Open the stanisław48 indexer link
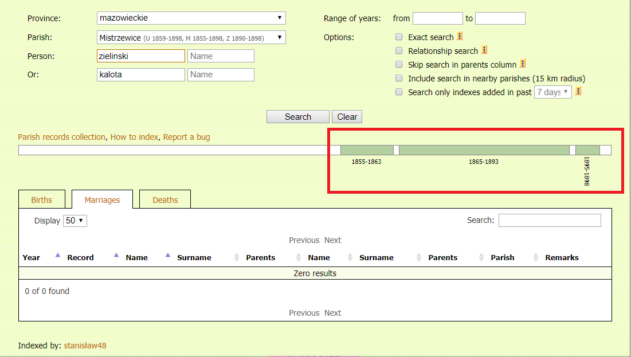Image resolution: width=631 pixels, height=357 pixels. tap(85, 346)
